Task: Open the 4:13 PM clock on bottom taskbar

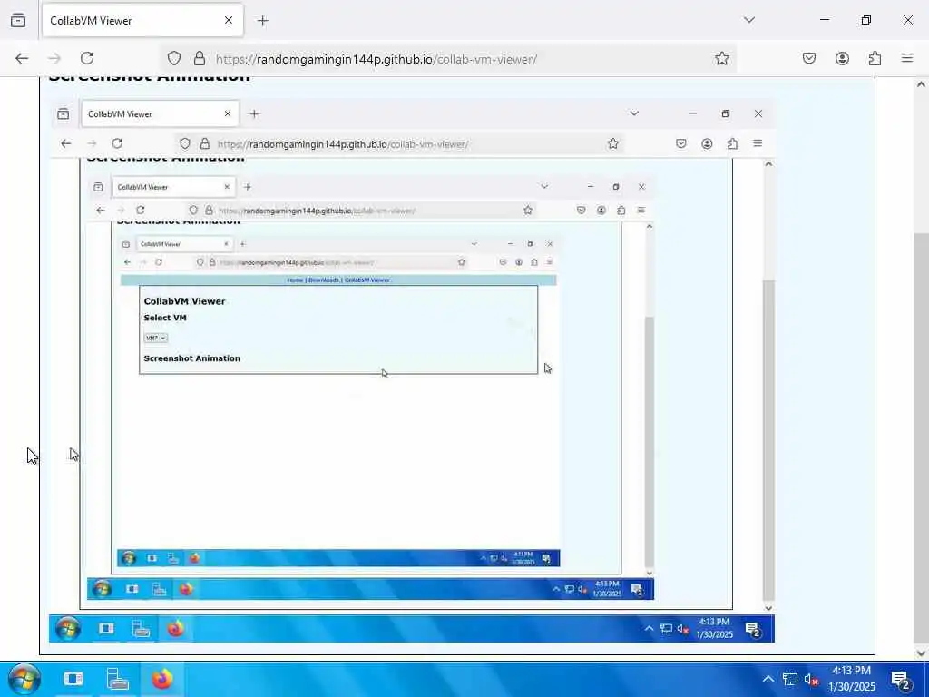Action: [851, 679]
